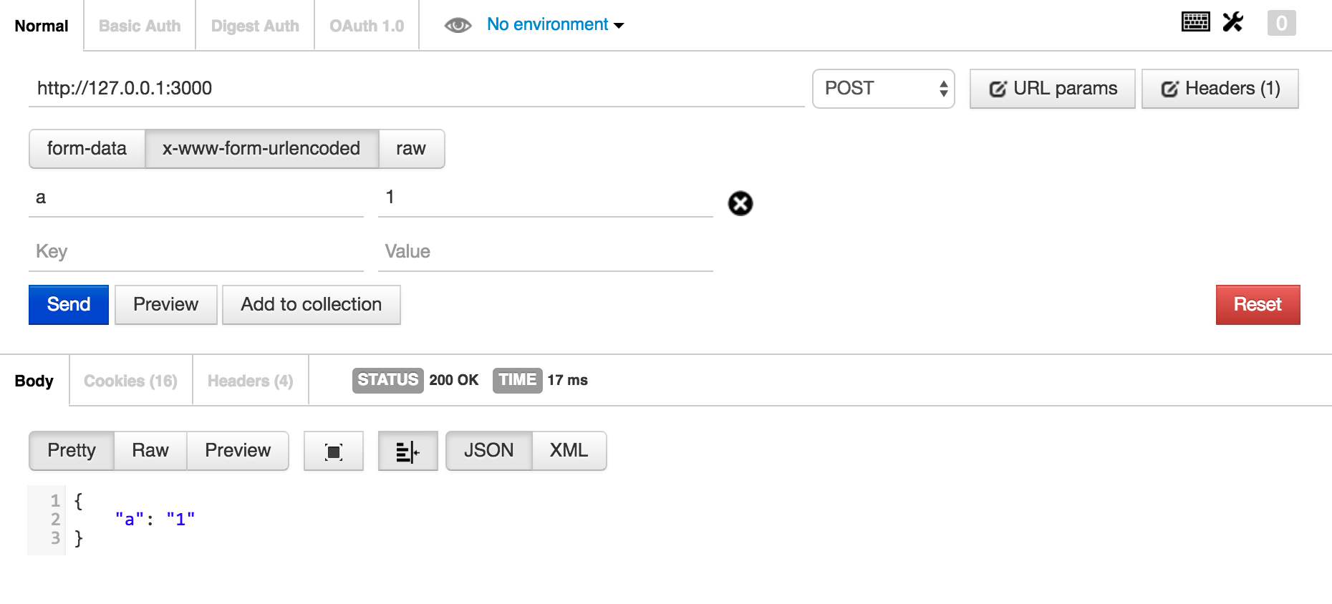Click the notification counter badge showing 0
Viewport: 1332px width, 604px height.
point(1281,23)
